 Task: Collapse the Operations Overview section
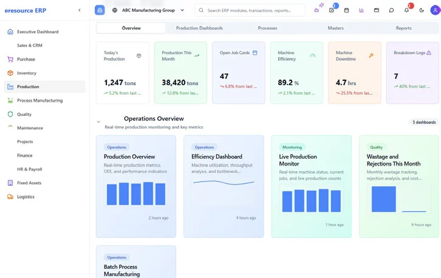pos(98,122)
